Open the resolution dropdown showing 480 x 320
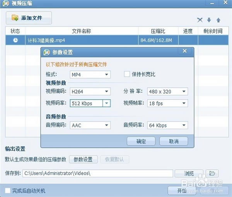Screen dimensions: 232x197 (167, 91)
